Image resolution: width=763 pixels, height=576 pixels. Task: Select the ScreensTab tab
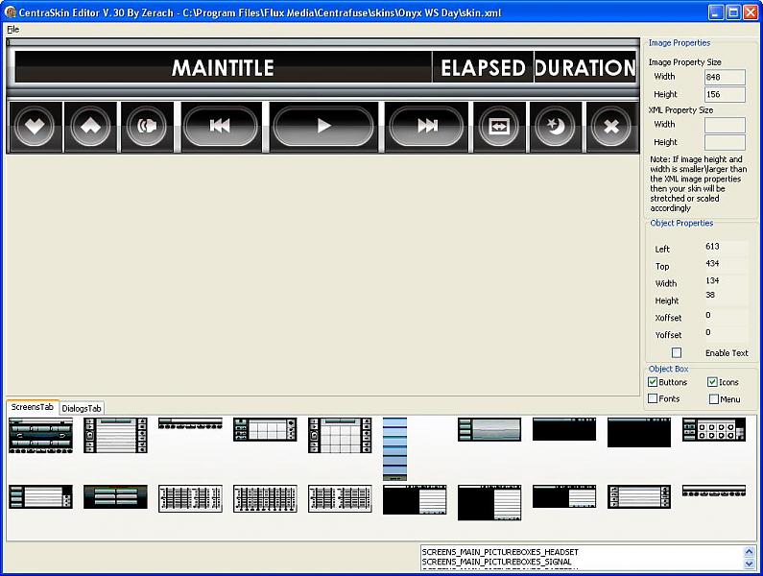[33, 407]
